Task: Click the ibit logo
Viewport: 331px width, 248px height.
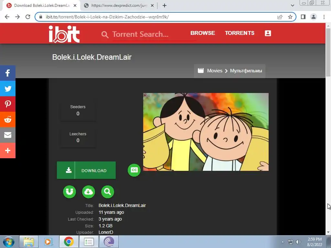Action: click(x=64, y=34)
